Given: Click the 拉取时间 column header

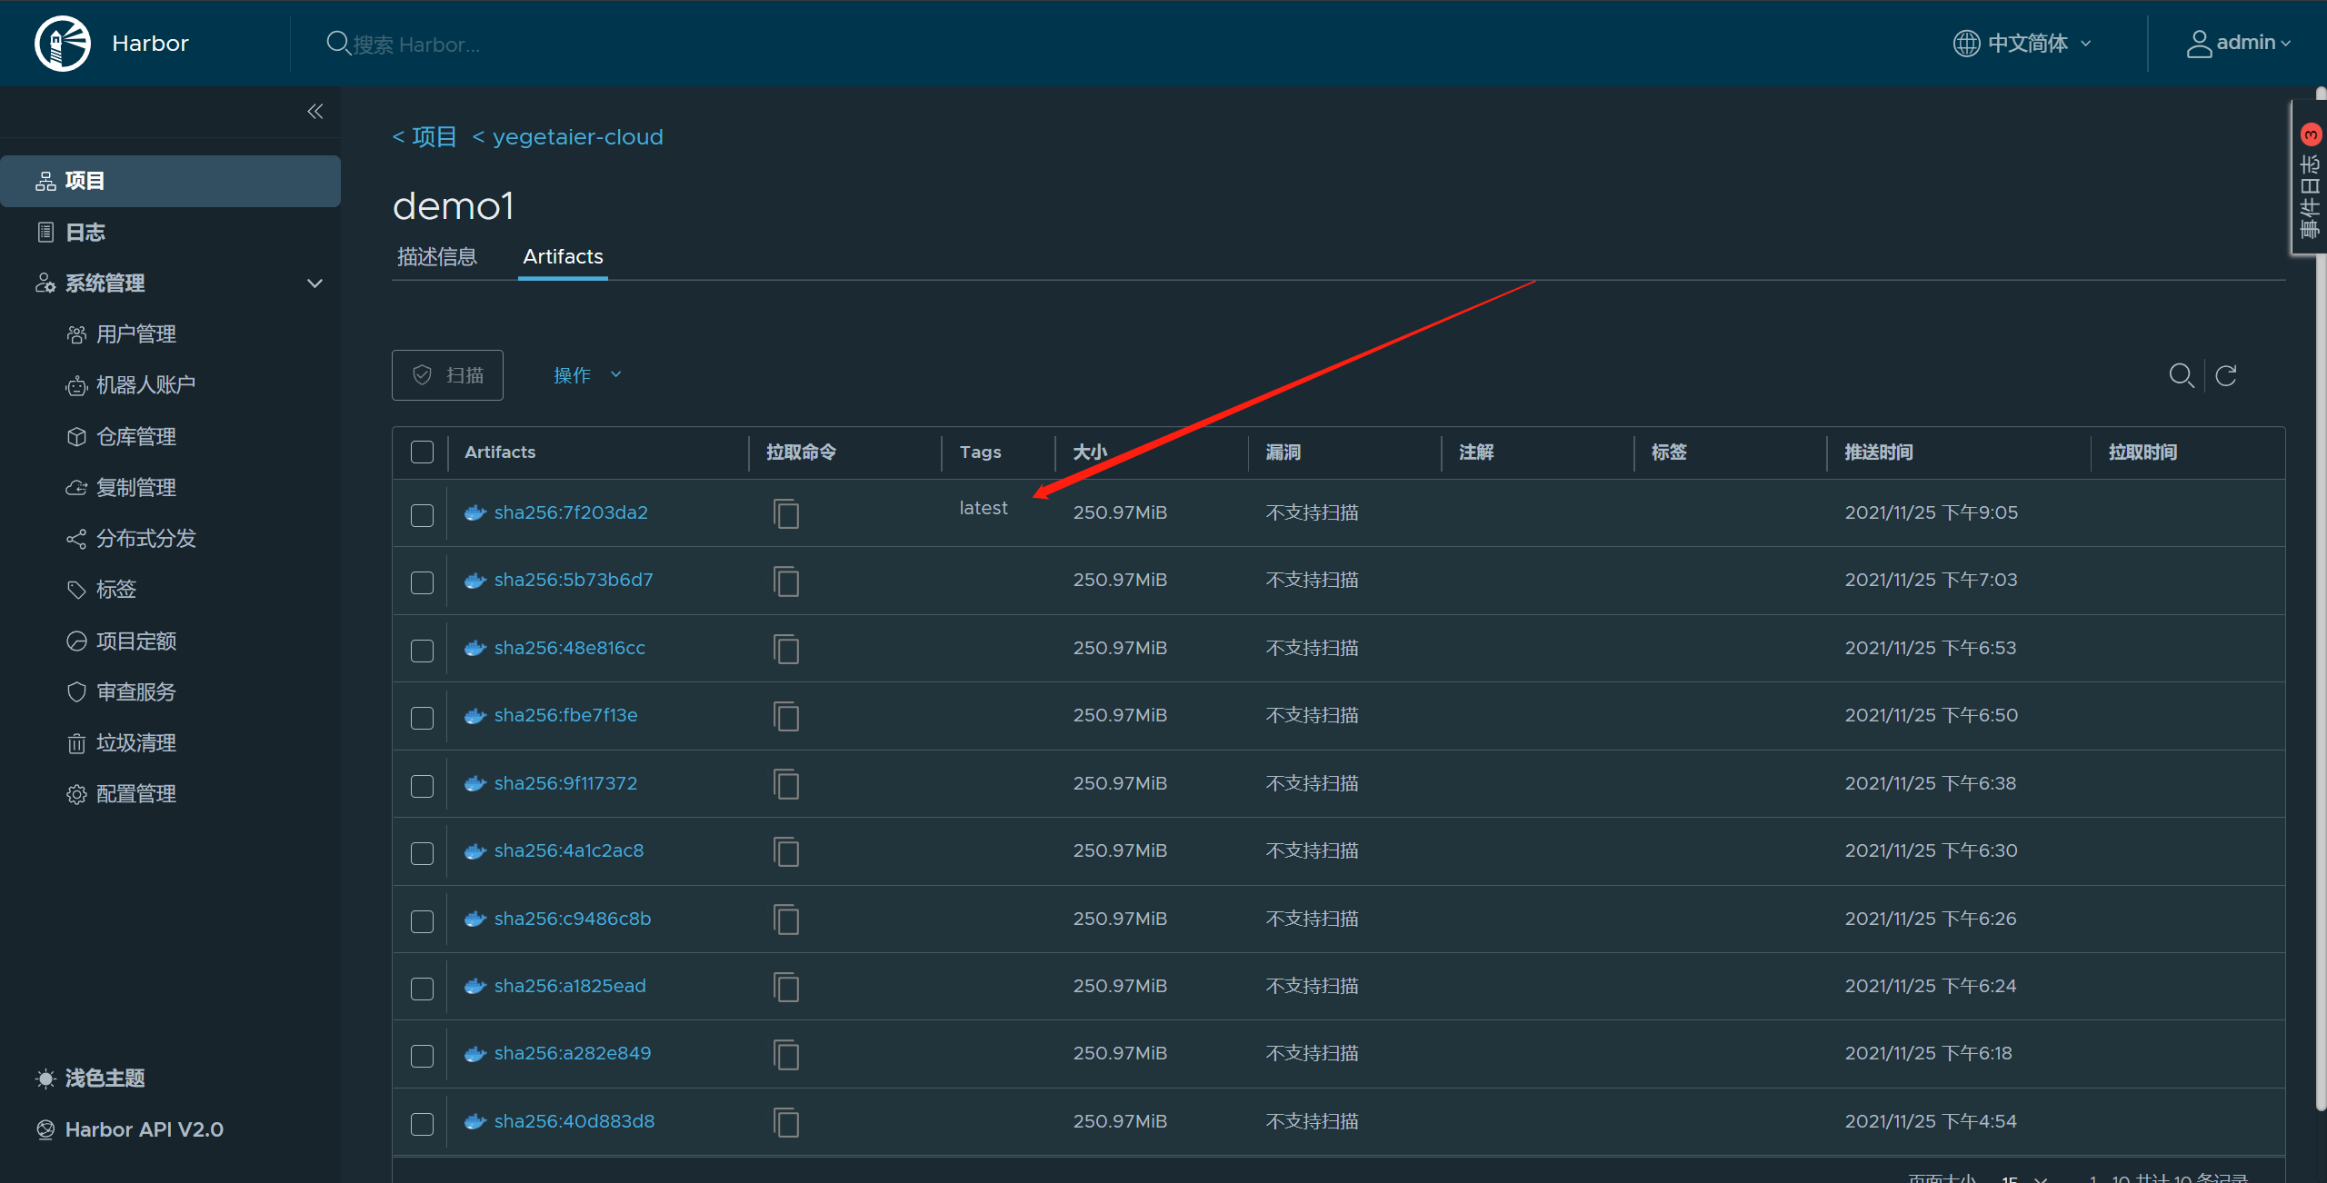Looking at the screenshot, I should pos(2142,452).
